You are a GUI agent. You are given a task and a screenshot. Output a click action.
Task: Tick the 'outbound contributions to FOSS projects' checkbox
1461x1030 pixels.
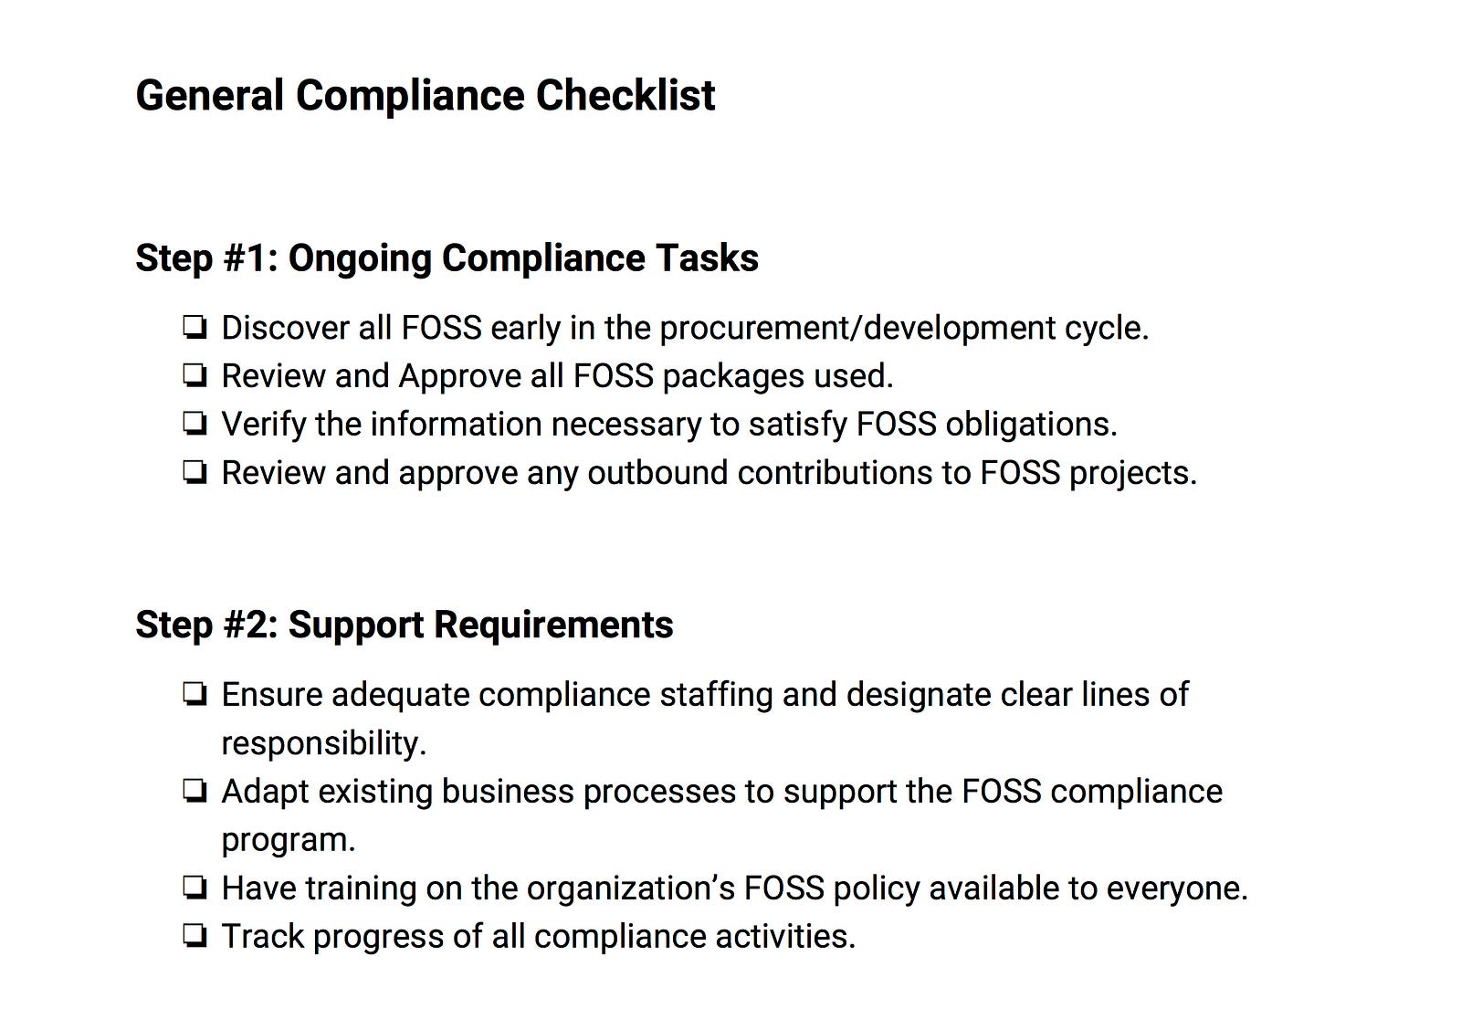[194, 472]
